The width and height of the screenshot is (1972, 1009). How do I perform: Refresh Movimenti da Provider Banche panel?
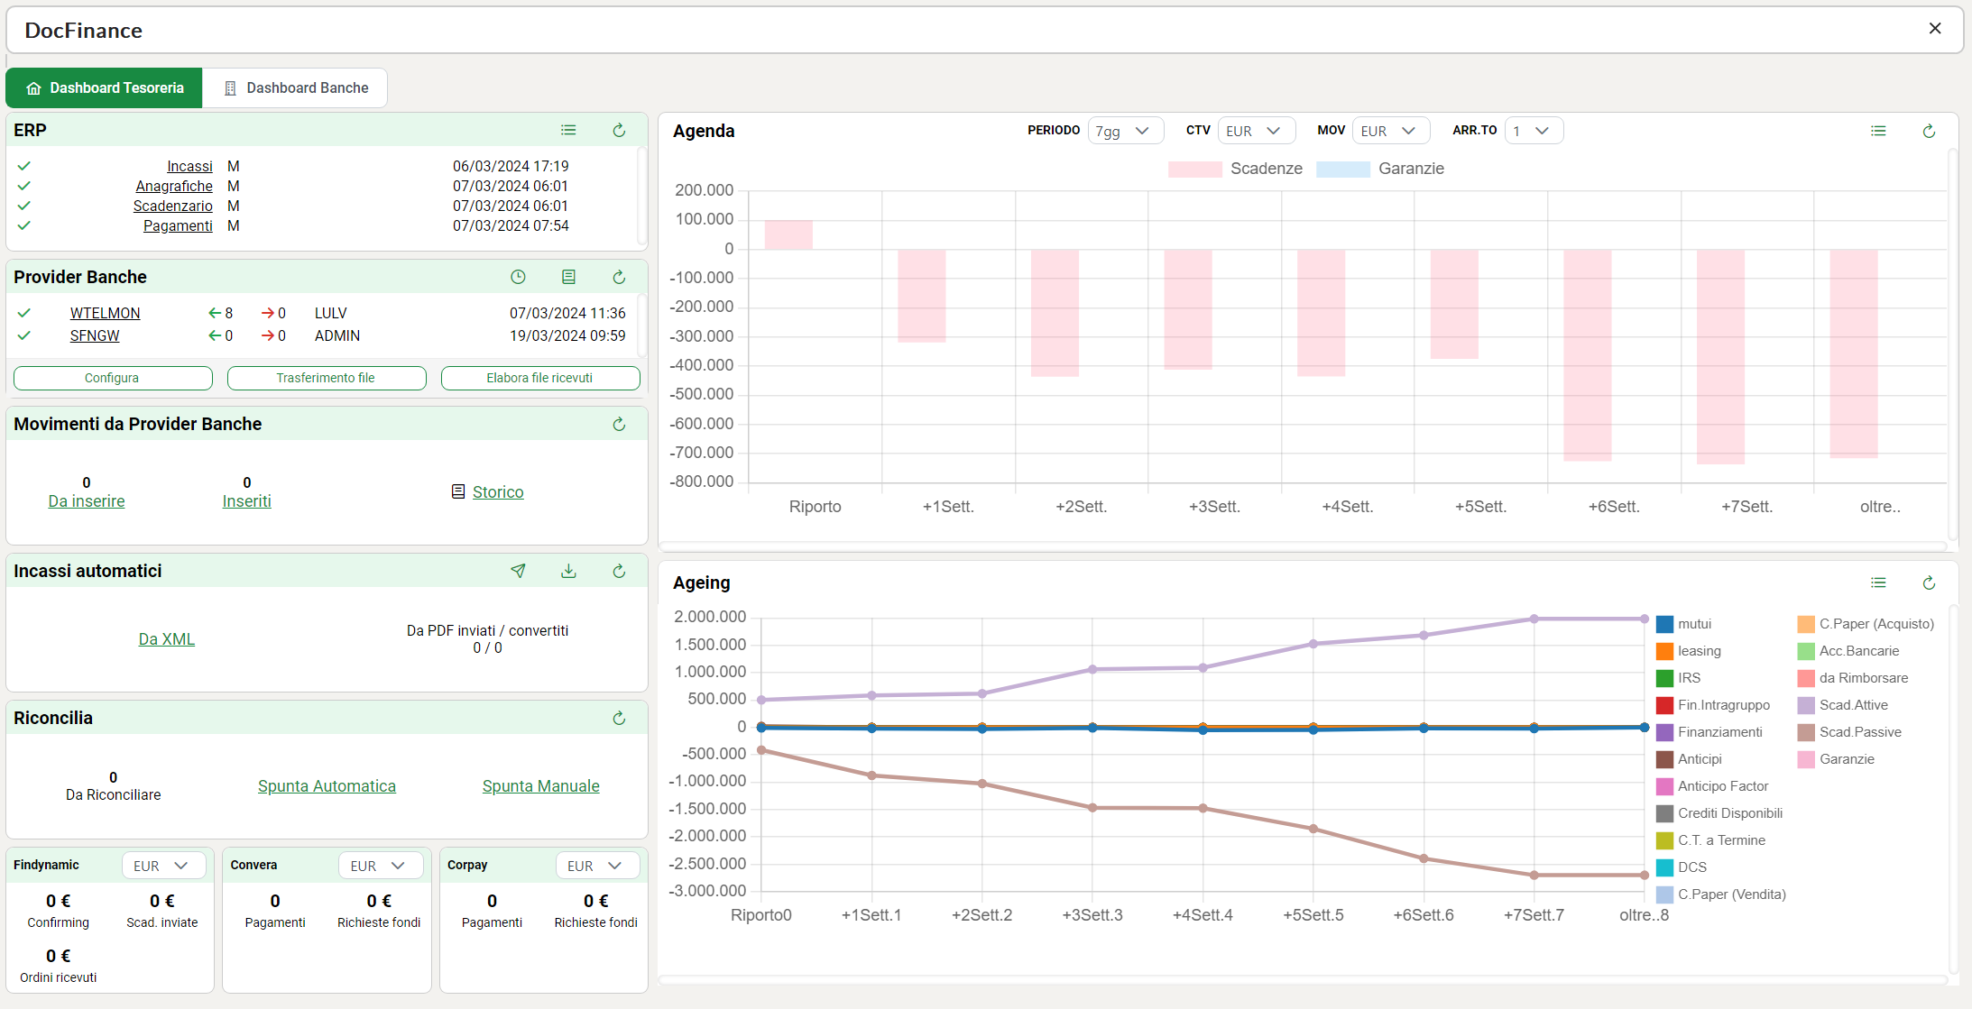tap(619, 424)
